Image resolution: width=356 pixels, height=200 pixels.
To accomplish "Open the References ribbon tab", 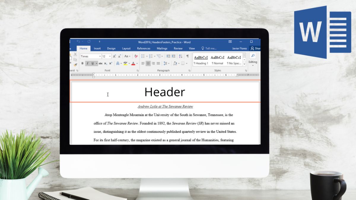I will [x=144, y=49].
